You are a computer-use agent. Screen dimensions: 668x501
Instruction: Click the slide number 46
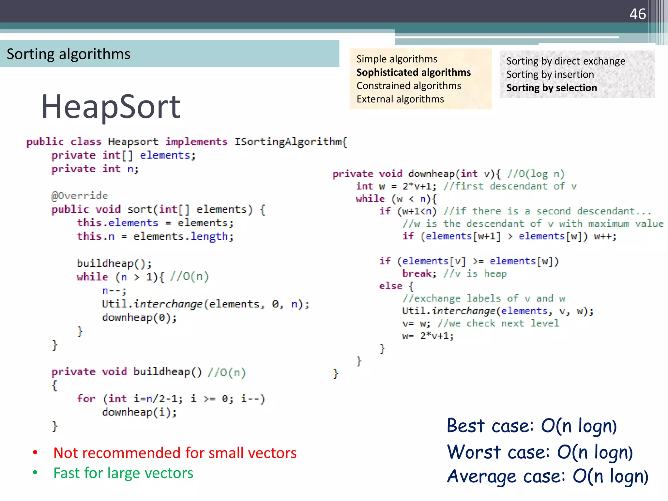[x=637, y=14]
